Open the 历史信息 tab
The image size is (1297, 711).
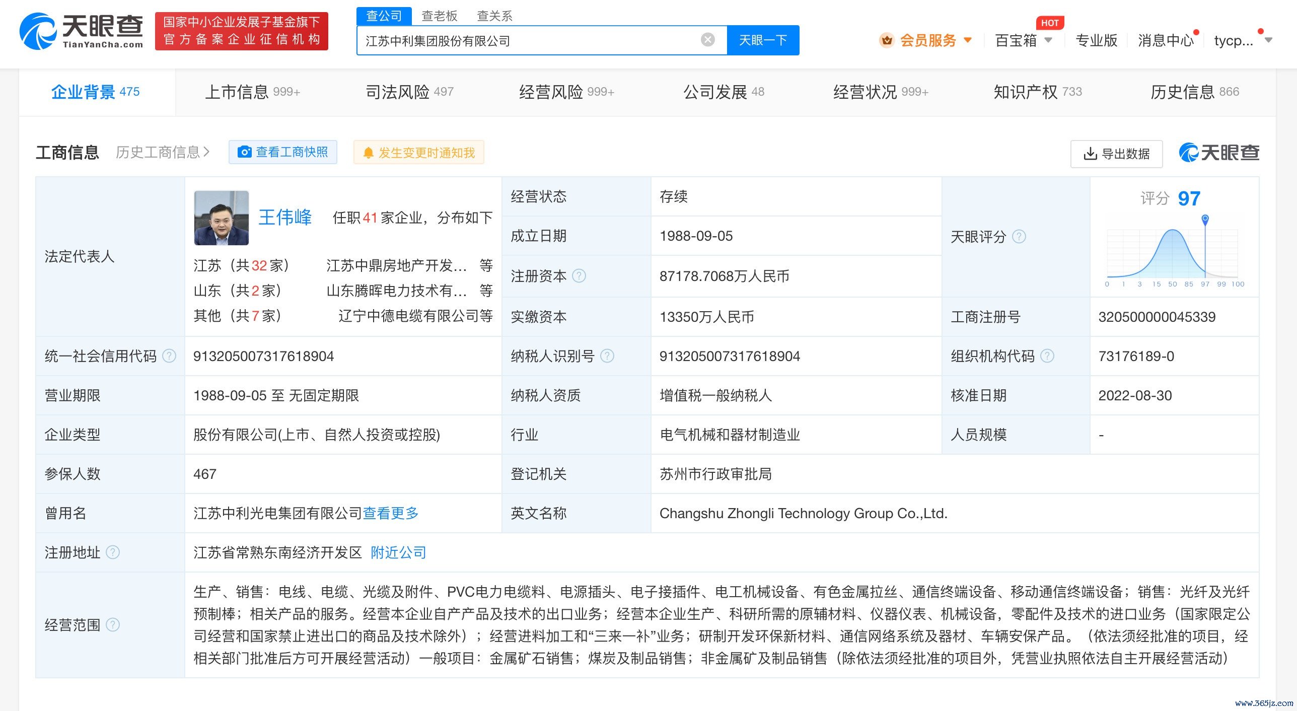[x=1195, y=92]
